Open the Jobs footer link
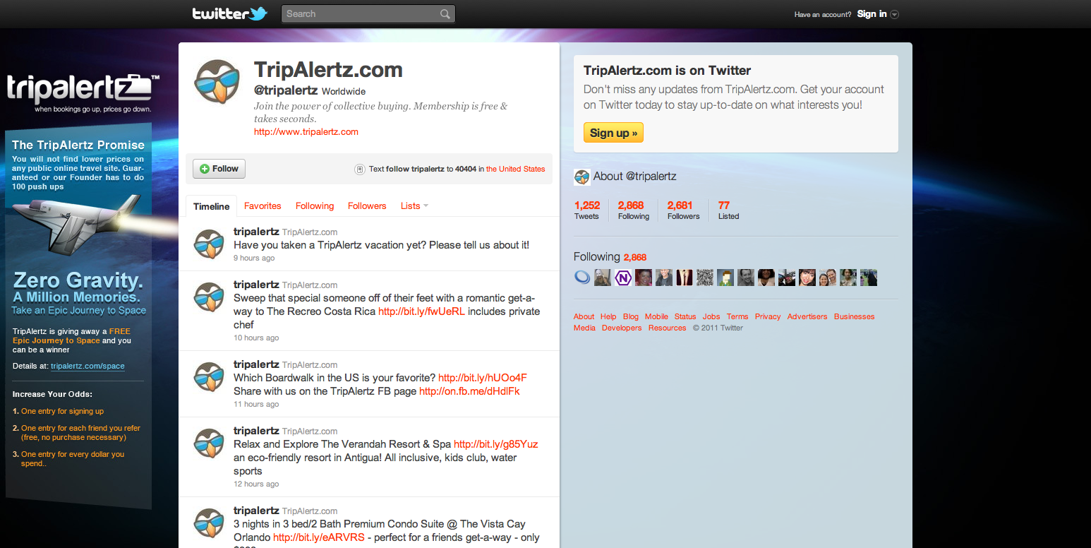 click(711, 317)
